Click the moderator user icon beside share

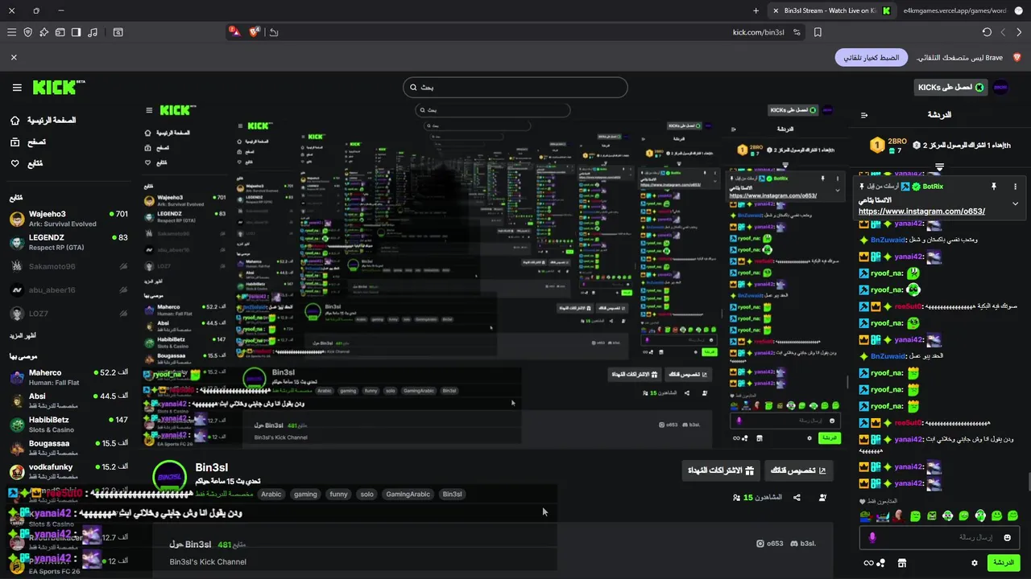[x=822, y=498]
